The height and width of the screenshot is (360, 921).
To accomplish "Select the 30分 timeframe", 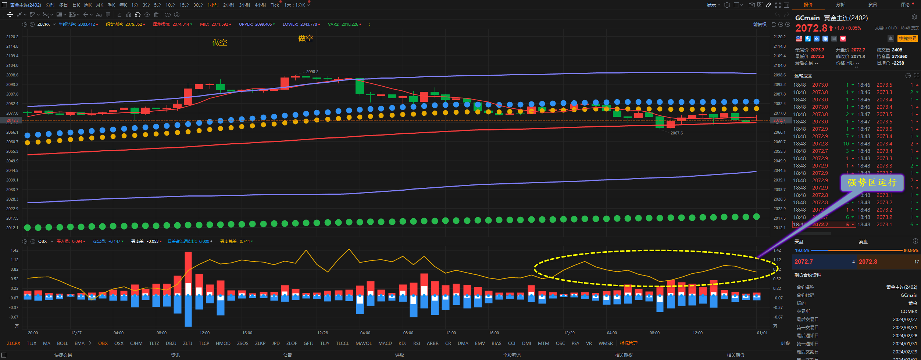I will (198, 5).
